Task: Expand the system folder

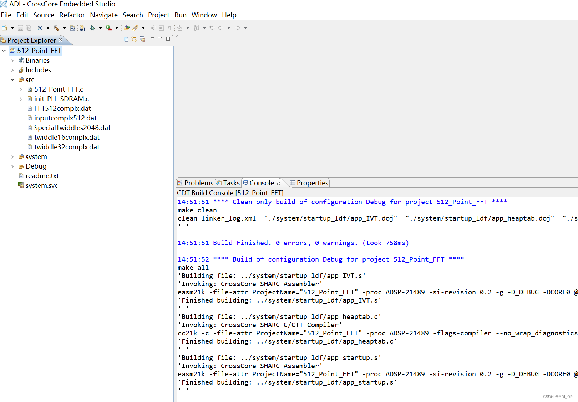Action: coord(12,157)
